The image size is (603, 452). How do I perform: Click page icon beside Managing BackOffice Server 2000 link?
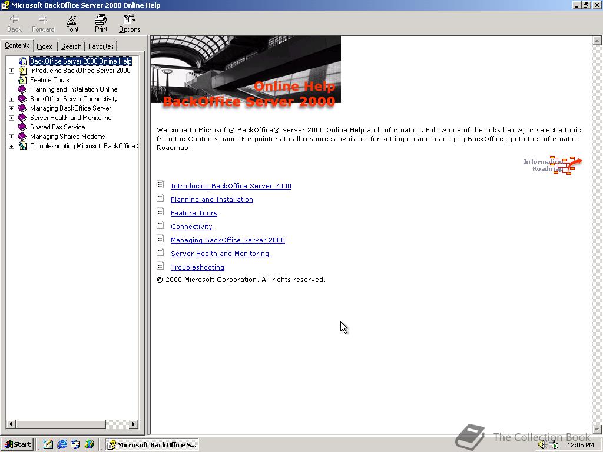point(160,239)
